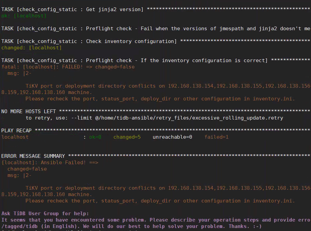Click the "unreachable=0" recap value
Viewport: 311px width, 231px height.
click(x=172, y=137)
